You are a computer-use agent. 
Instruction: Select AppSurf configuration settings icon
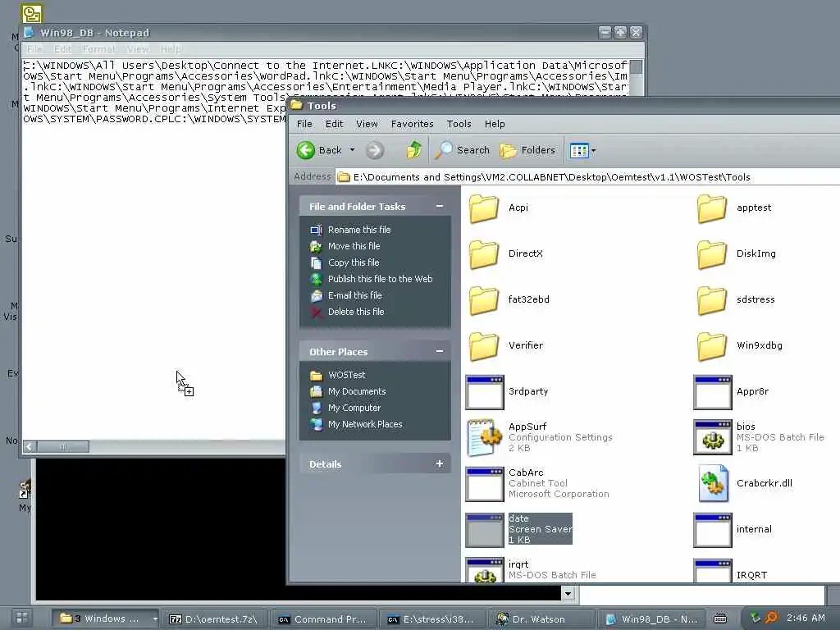[485, 438]
